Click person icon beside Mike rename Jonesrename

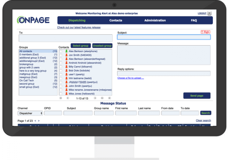(x=66, y=90)
